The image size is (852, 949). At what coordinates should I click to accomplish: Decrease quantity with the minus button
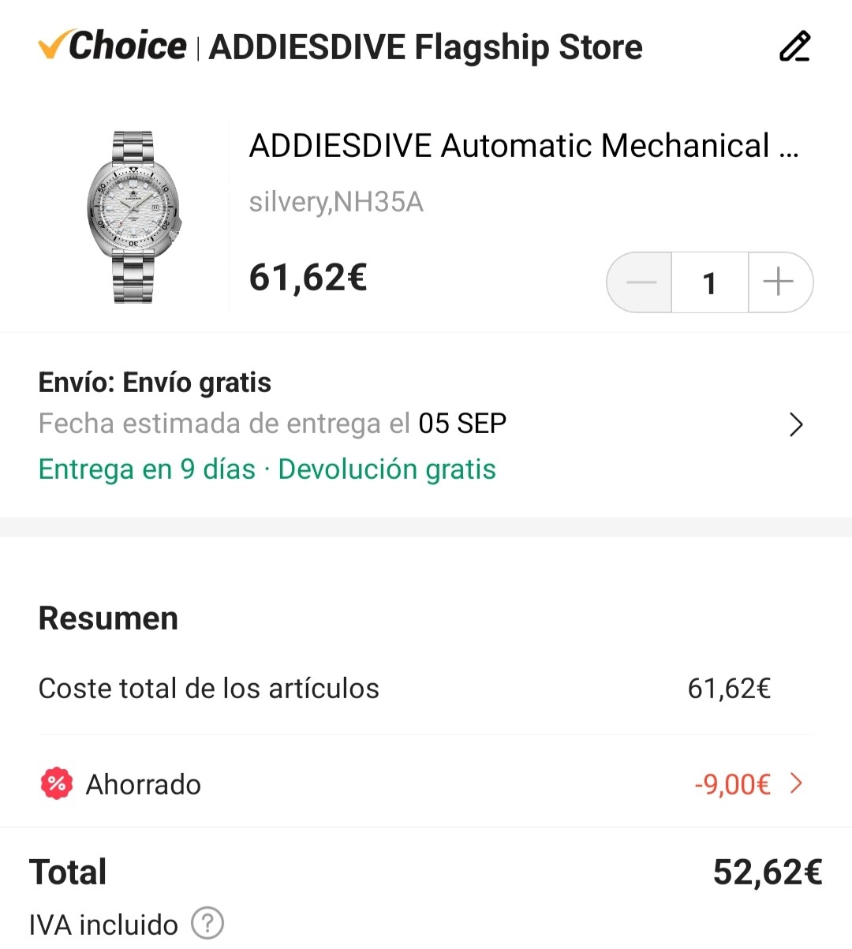coord(641,282)
